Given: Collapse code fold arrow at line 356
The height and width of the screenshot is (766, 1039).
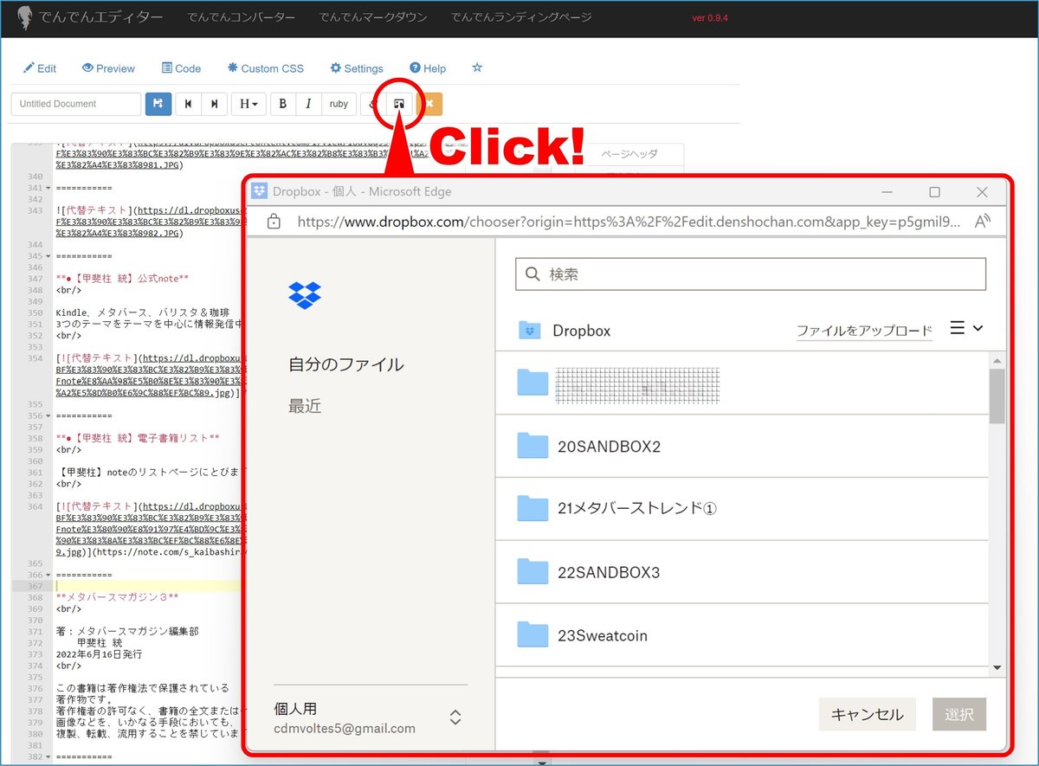Looking at the screenshot, I should click(48, 415).
